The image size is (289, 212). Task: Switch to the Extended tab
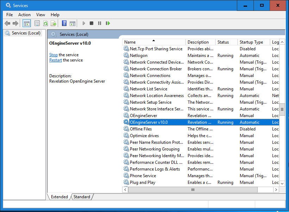[x=59, y=197]
